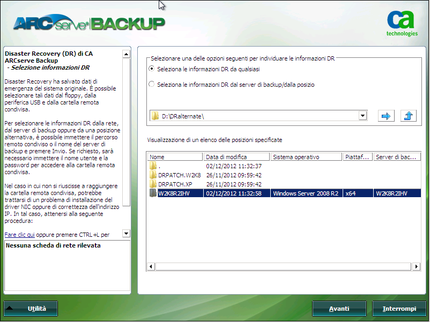
Task: Select the W2K8R2IHV name in the Nome column
Action: point(174,193)
